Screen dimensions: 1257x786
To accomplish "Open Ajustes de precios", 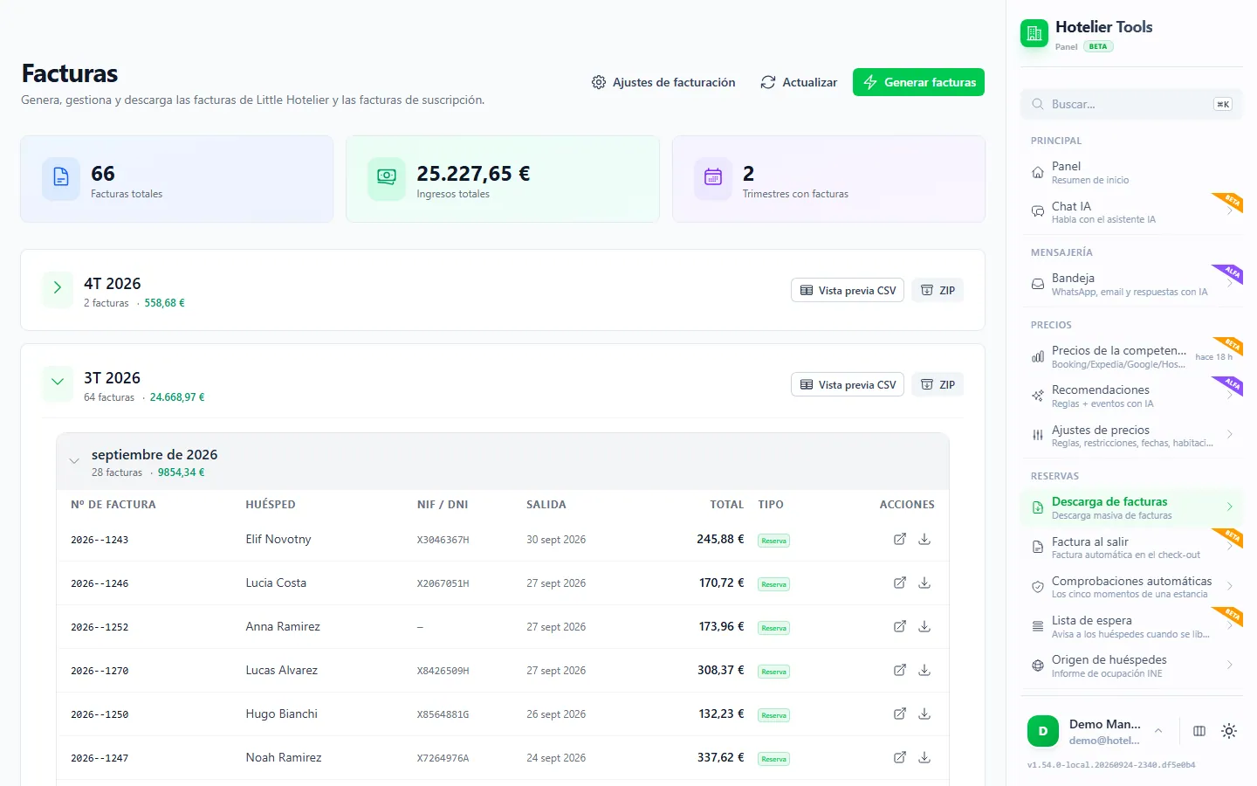I will [1131, 436].
